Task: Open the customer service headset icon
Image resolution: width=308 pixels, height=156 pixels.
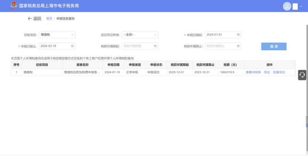Action: point(302,75)
